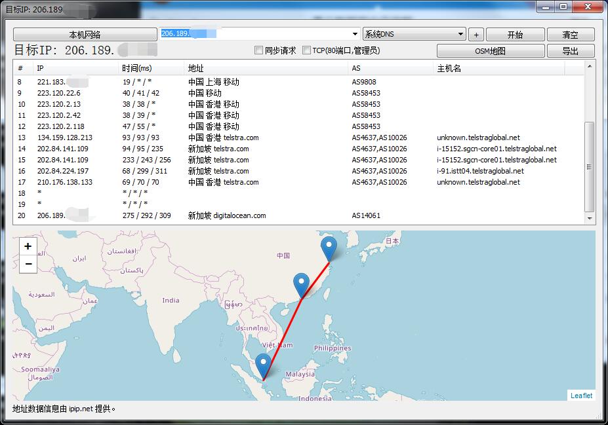Clear results with 清空 button

coord(571,35)
